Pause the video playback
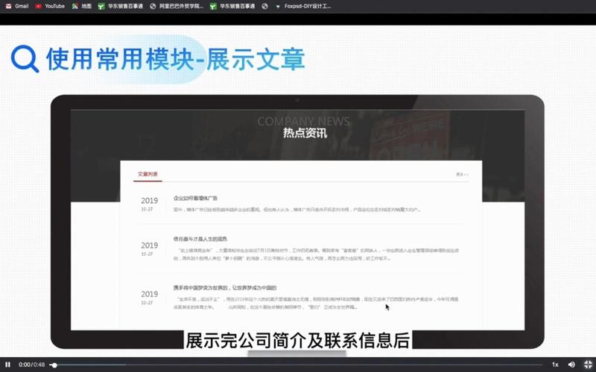Screen dimensions: 596x372 click(x=7, y=365)
